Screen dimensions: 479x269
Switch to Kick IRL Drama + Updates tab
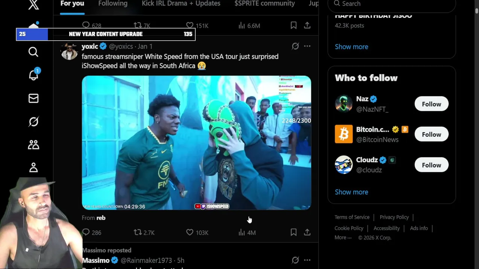coord(181,4)
